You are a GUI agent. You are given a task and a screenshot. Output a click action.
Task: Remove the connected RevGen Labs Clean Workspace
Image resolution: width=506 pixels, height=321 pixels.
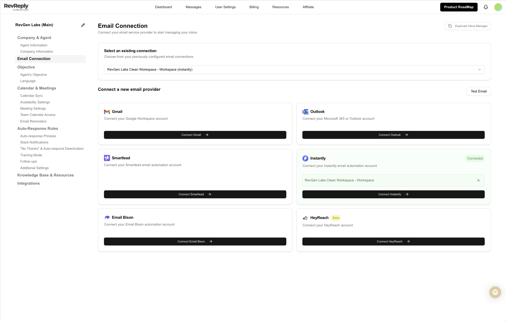tap(478, 180)
